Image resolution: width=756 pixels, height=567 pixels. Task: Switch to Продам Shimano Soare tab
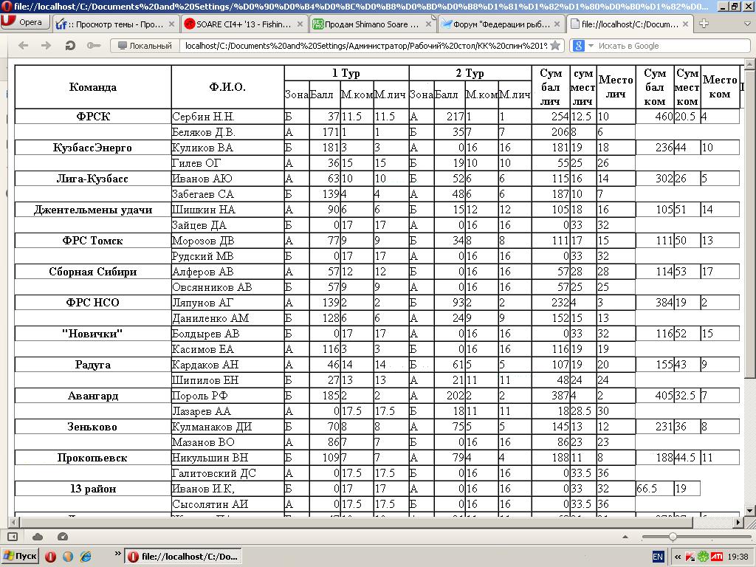[x=372, y=24]
